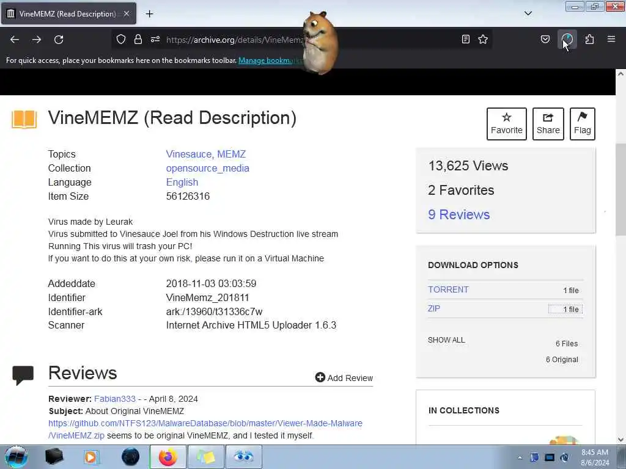This screenshot has height=469, width=626.
Task: Expand ZIP 1 file listing
Action: [x=565, y=309]
